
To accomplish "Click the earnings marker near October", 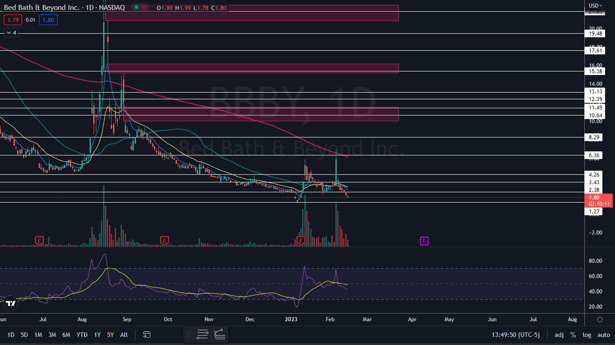I will point(164,241).
